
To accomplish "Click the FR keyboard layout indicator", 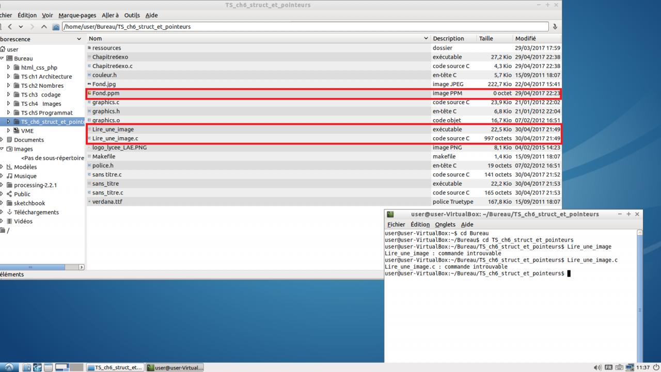I will pyautogui.click(x=608, y=367).
